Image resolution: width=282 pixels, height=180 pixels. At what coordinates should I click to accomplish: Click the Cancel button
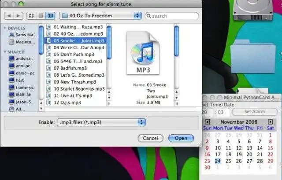point(151,138)
